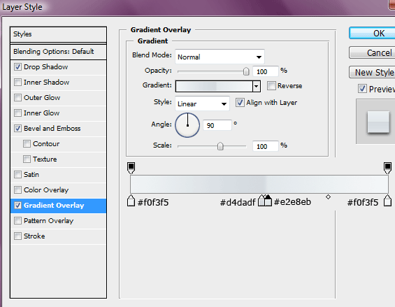The image size is (395, 307).
Task: Click the Opacity slider handle
Action: tap(246, 71)
